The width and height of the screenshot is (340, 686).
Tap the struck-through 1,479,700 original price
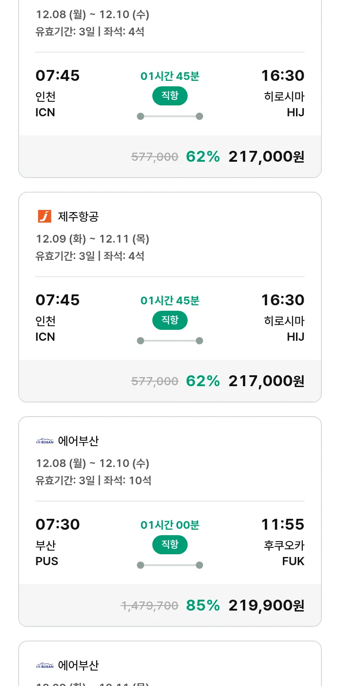click(149, 606)
